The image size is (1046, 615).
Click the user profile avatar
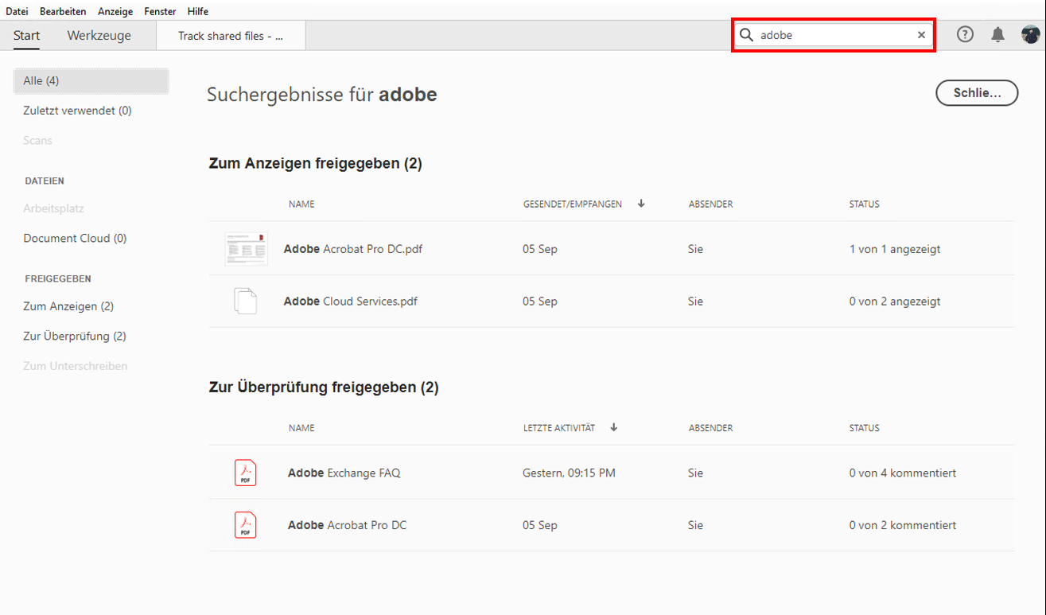1030,34
